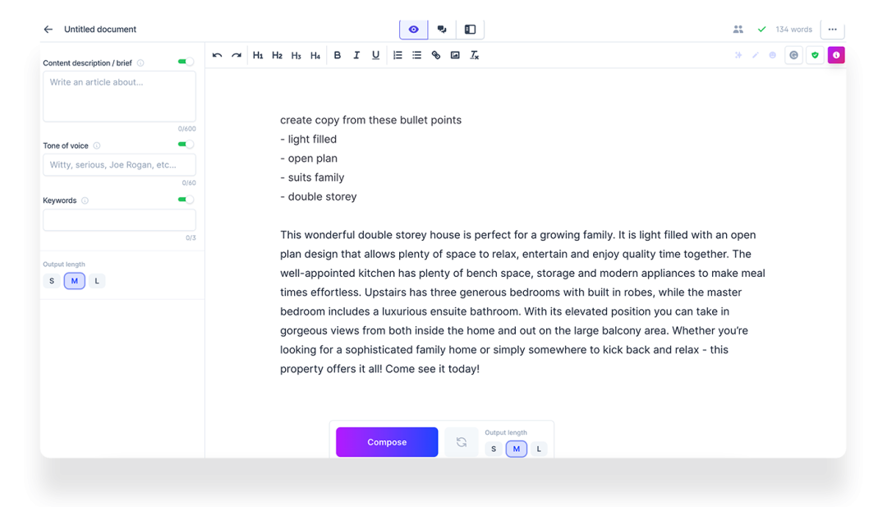
Task: Toggle bold formatting
Action: tap(338, 55)
